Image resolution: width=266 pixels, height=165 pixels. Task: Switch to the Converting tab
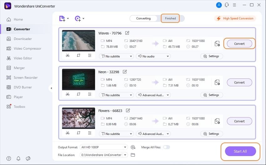143,18
